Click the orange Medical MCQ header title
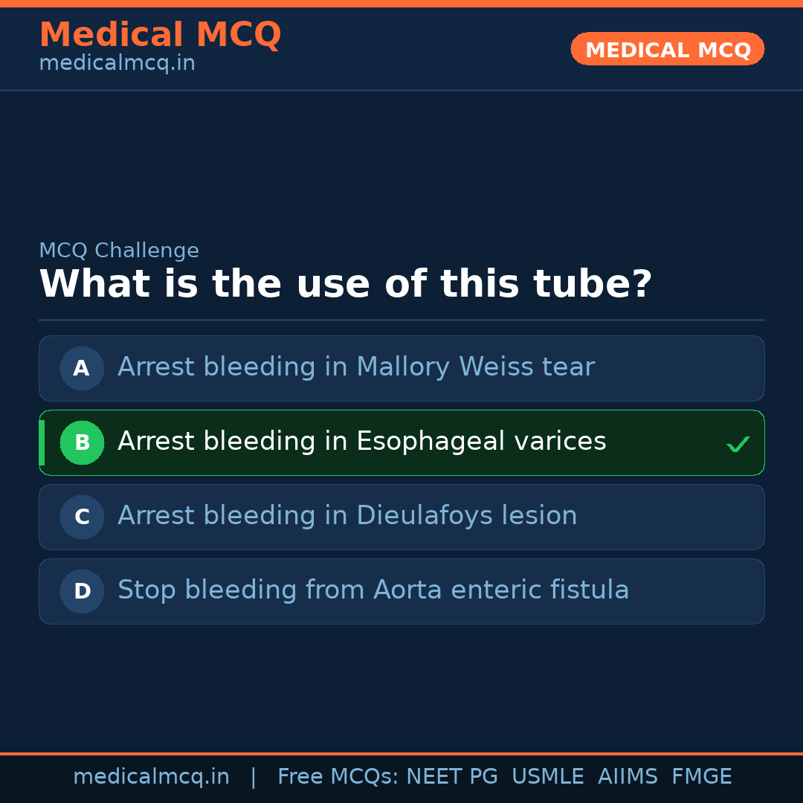This screenshot has height=803, width=803. point(160,35)
